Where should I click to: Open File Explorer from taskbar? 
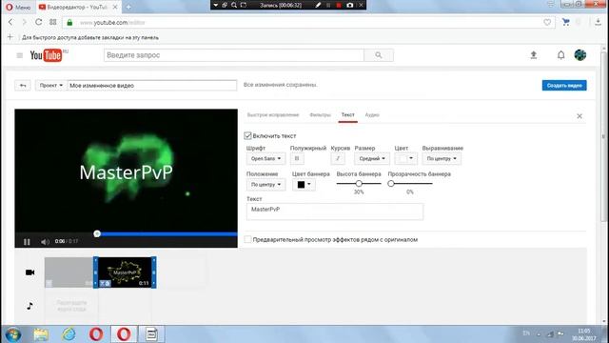click(x=41, y=334)
